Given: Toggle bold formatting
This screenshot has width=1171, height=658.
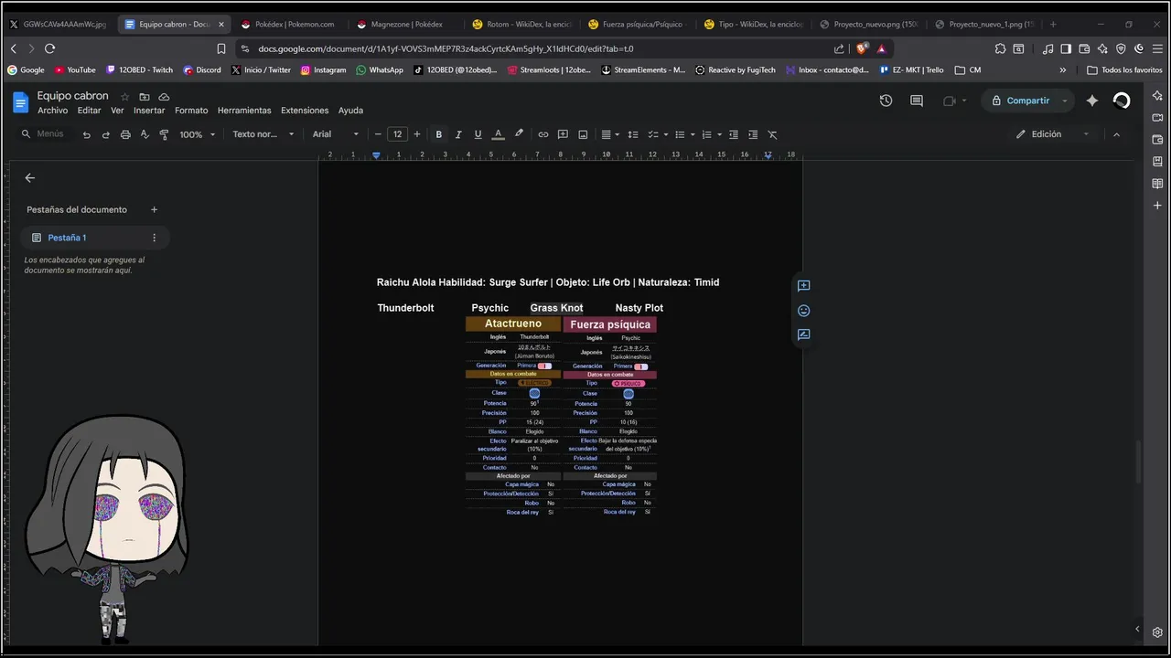Looking at the screenshot, I should tap(439, 134).
